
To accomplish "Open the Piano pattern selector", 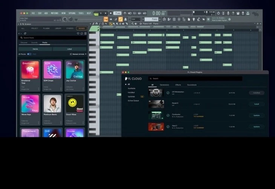I will click(151, 19).
